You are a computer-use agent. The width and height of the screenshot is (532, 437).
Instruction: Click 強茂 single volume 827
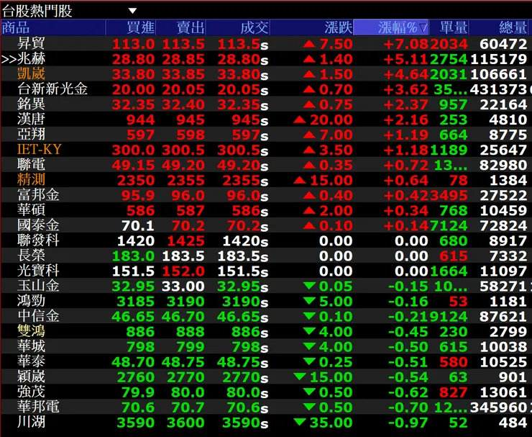(454, 392)
